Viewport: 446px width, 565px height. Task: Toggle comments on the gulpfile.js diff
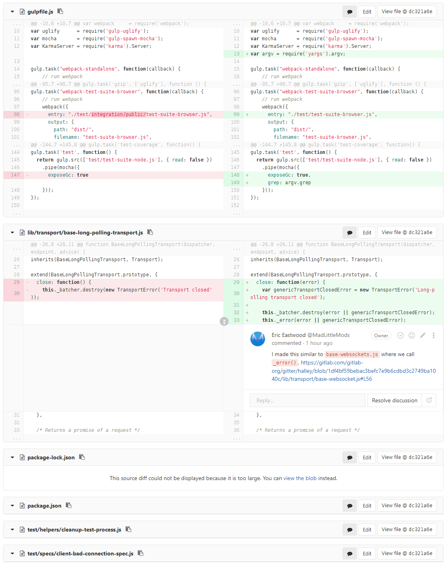coord(349,12)
